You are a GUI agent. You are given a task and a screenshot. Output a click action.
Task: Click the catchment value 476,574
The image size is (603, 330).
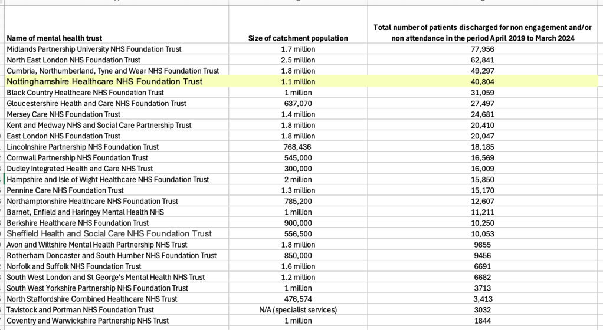point(298,299)
